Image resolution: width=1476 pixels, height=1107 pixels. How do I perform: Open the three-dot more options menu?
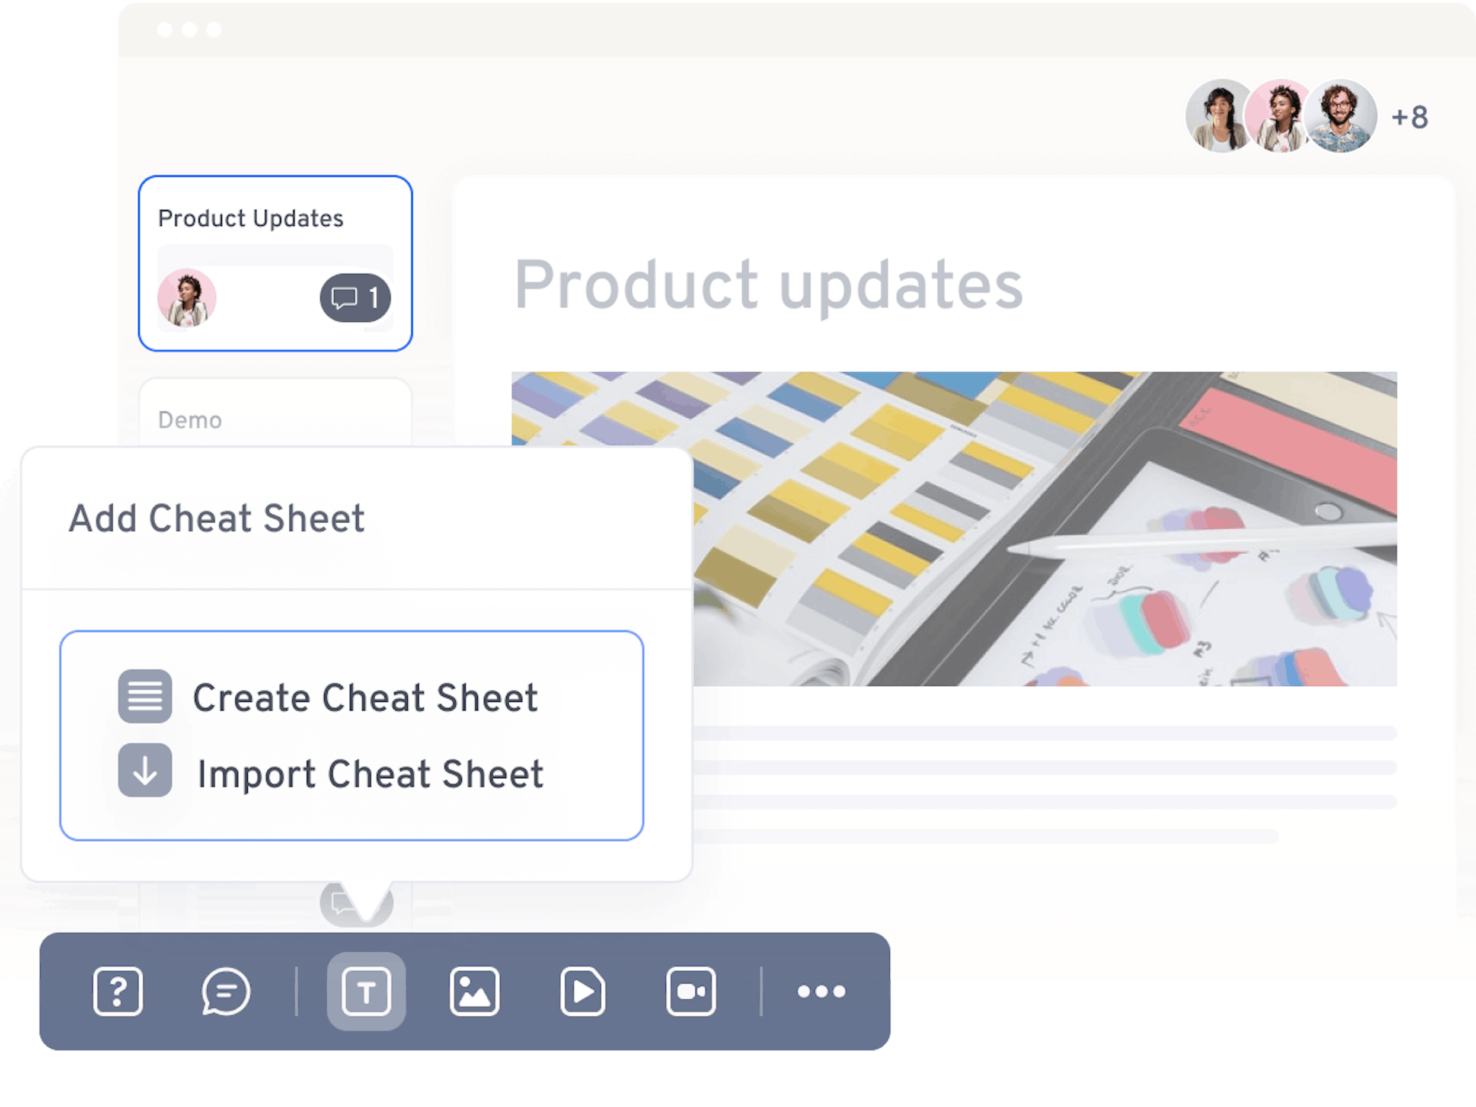point(821,991)
